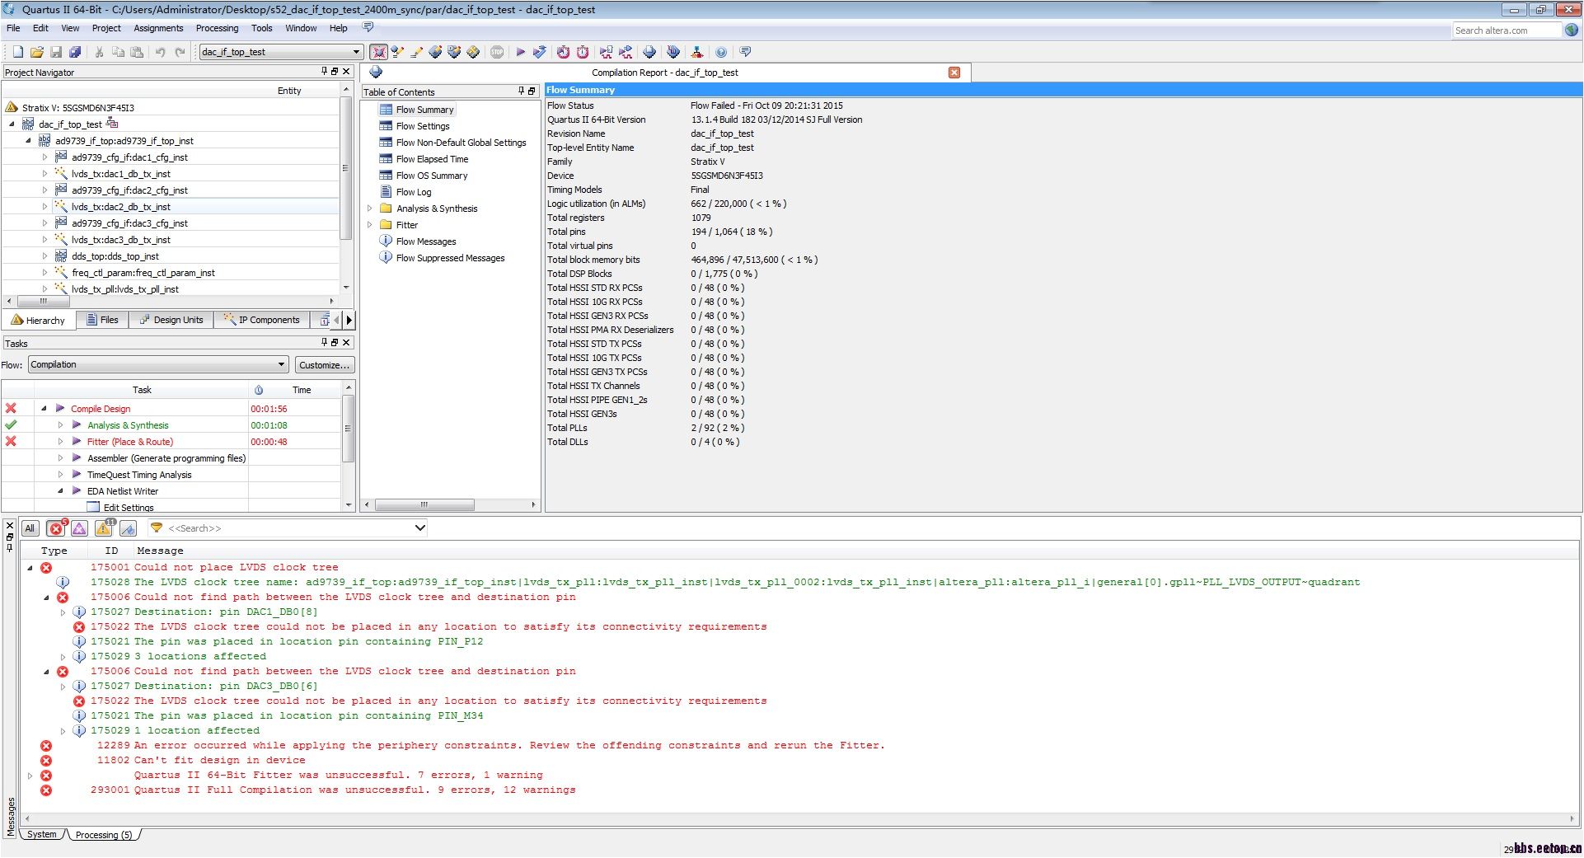Toggle the All messages filter button
1584x858 pixels.
(30, 529)
